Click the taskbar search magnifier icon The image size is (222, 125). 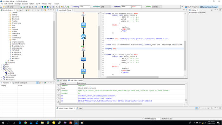coord(8,123)
